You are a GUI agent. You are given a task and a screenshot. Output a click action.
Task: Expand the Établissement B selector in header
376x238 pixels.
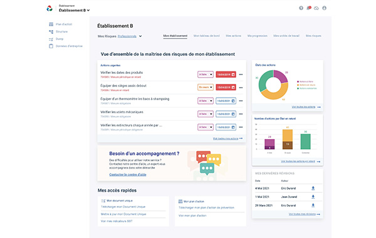[75, 10]
